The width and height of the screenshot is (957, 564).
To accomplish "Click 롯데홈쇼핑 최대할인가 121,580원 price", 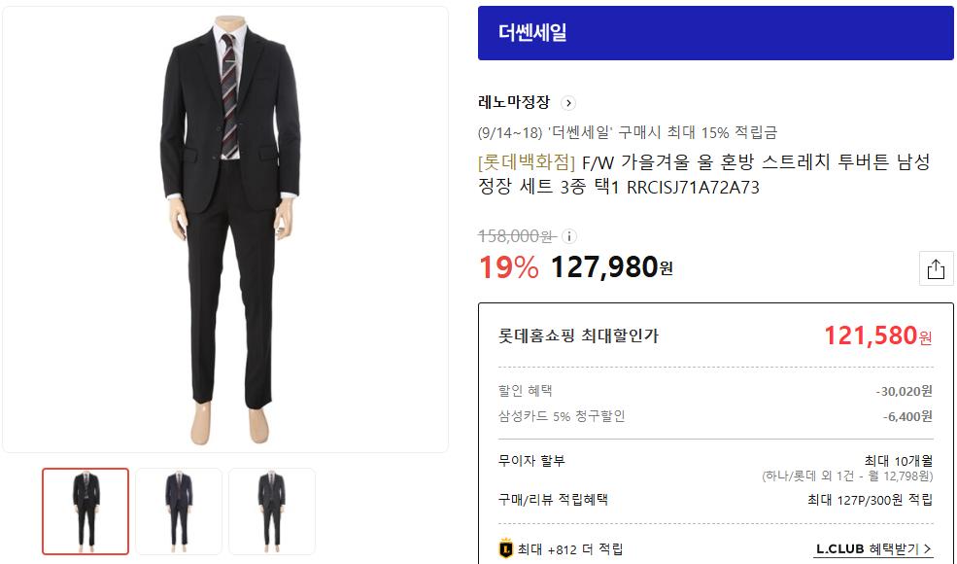I will coord(877,335).
